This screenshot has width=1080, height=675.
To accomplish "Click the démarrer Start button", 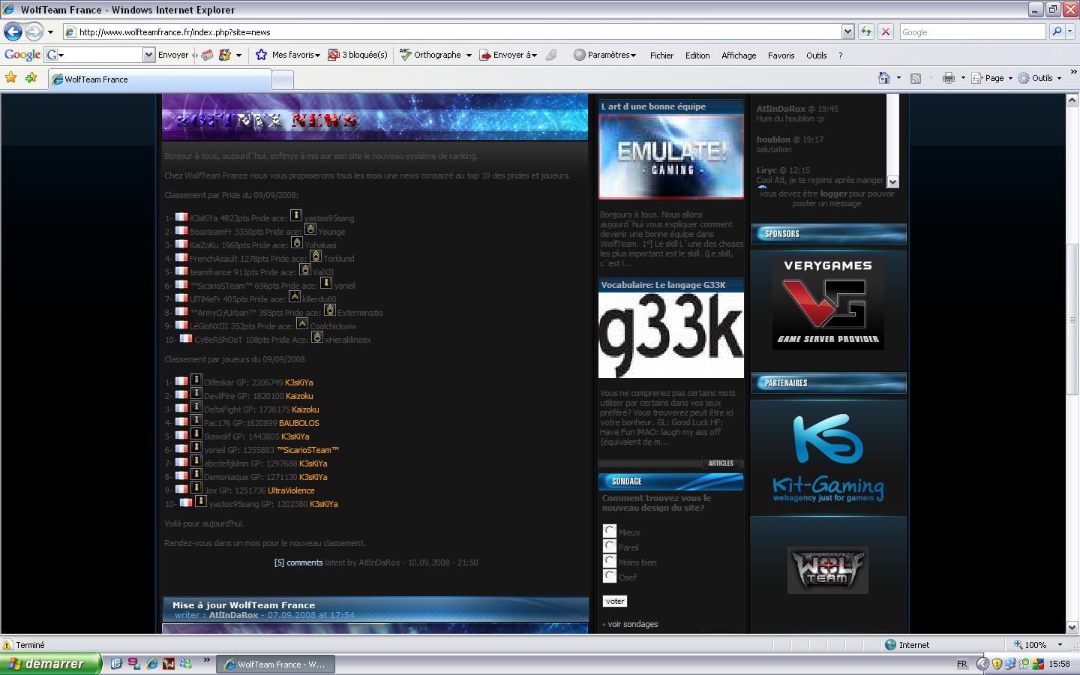I will (51, 664).
